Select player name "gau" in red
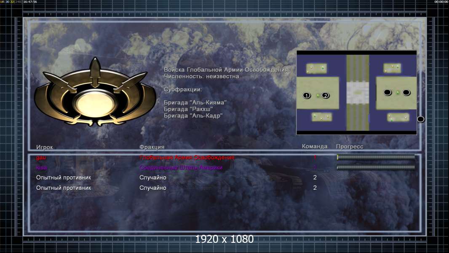The image size is (449, 253). [x=41, y=157]
